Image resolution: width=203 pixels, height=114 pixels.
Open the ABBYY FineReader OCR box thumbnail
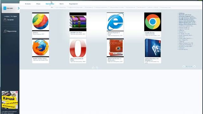click(x=115, y=48)
